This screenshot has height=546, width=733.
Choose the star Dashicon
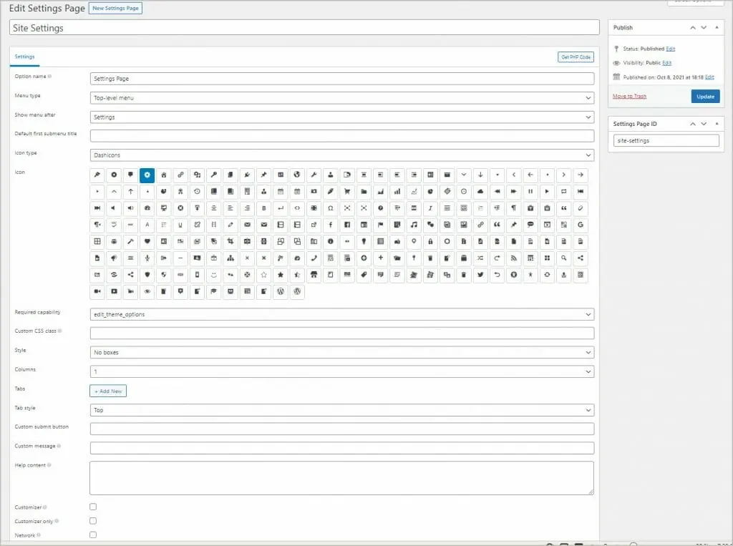[x=281, y=274]
